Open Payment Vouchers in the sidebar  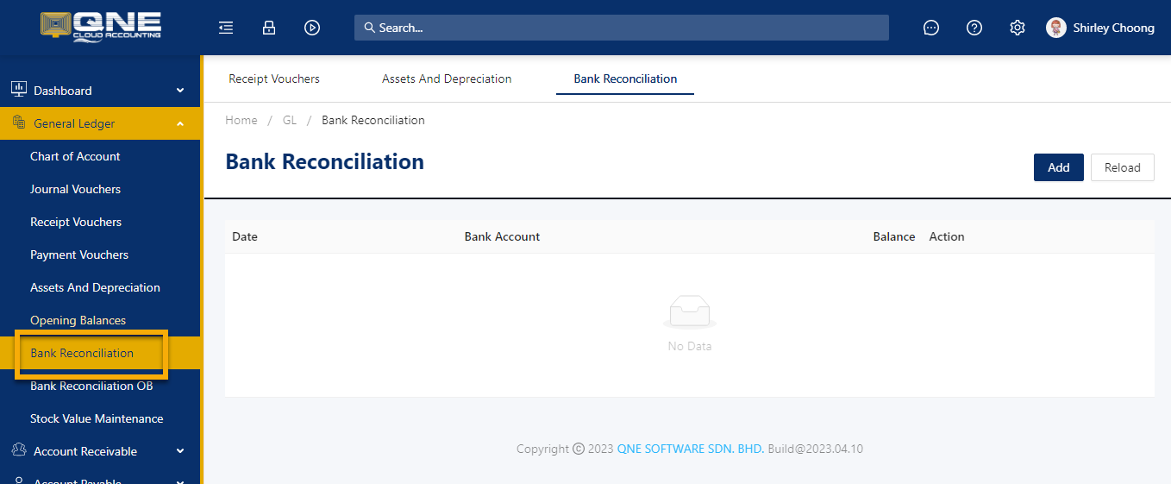tap(79, 255)
